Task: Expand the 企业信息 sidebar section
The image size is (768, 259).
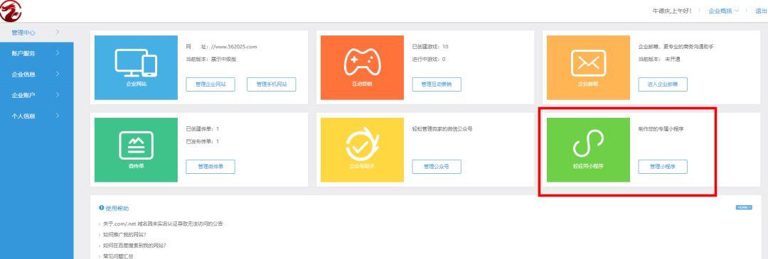Action: coord(37,75)
